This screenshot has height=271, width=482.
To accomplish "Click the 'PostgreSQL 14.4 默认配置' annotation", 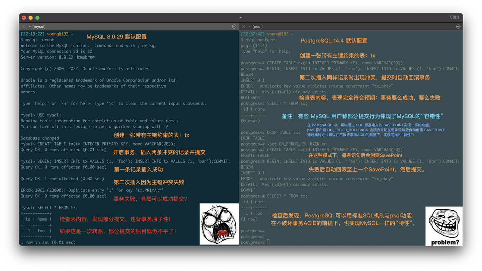I will [x=334, y=41].
